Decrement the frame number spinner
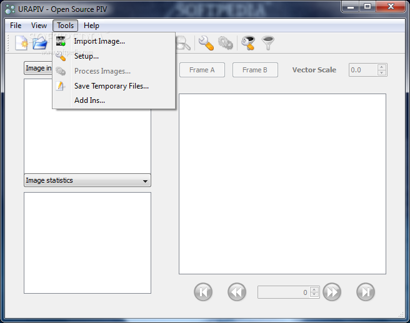The width and height of the screenshot is (410, 323). 314,295
